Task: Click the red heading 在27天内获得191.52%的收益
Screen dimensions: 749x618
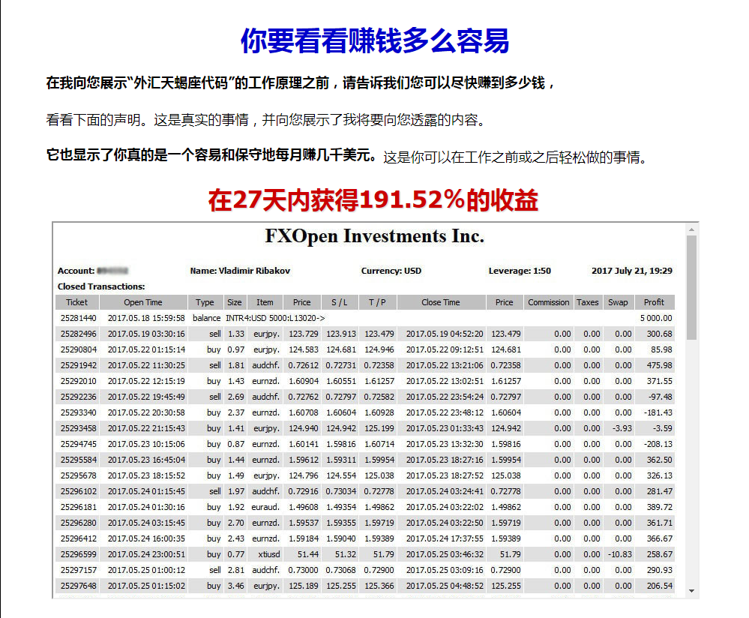Action: [373, 200]
